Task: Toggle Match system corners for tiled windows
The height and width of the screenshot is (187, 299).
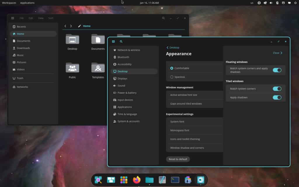Action: pyautogui.click(x=277, y=89)
